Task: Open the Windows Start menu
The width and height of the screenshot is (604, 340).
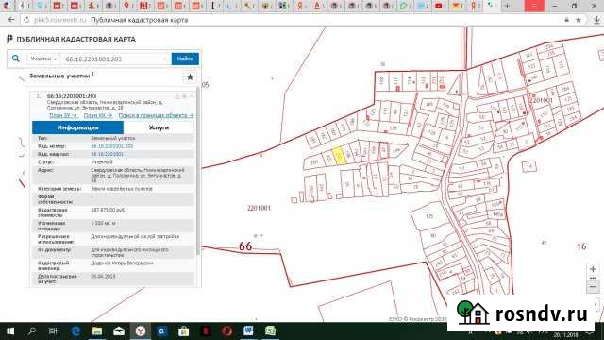Action: (x=10, y=331)
